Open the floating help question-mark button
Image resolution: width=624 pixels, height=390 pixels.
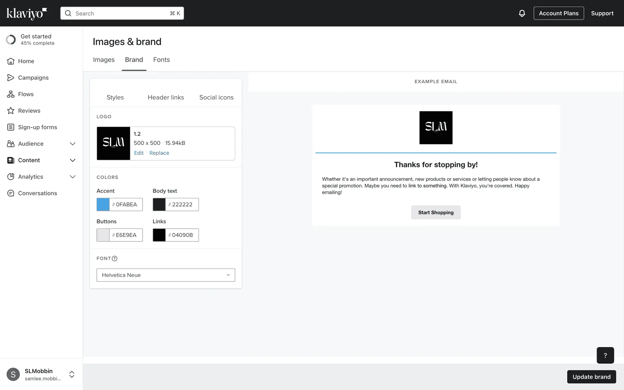pyautogui.click(x=605, y=355)
